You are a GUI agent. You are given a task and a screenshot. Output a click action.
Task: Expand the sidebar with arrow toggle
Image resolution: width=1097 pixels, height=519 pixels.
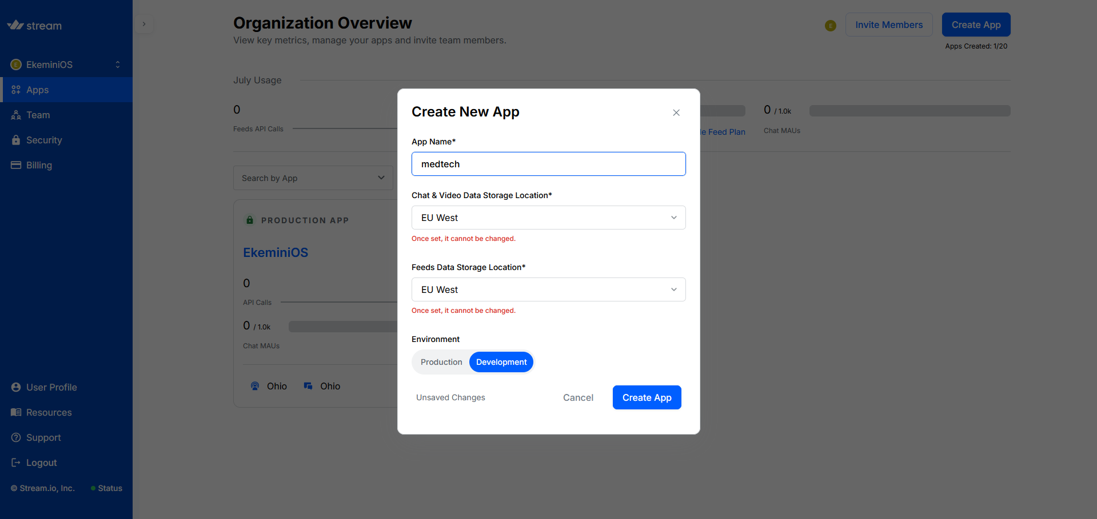(x=144, y=24)
